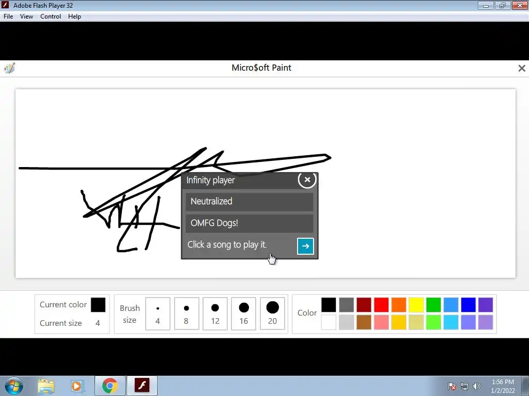Click the Show desktop strip at the taskbar end

pos(525,386)
